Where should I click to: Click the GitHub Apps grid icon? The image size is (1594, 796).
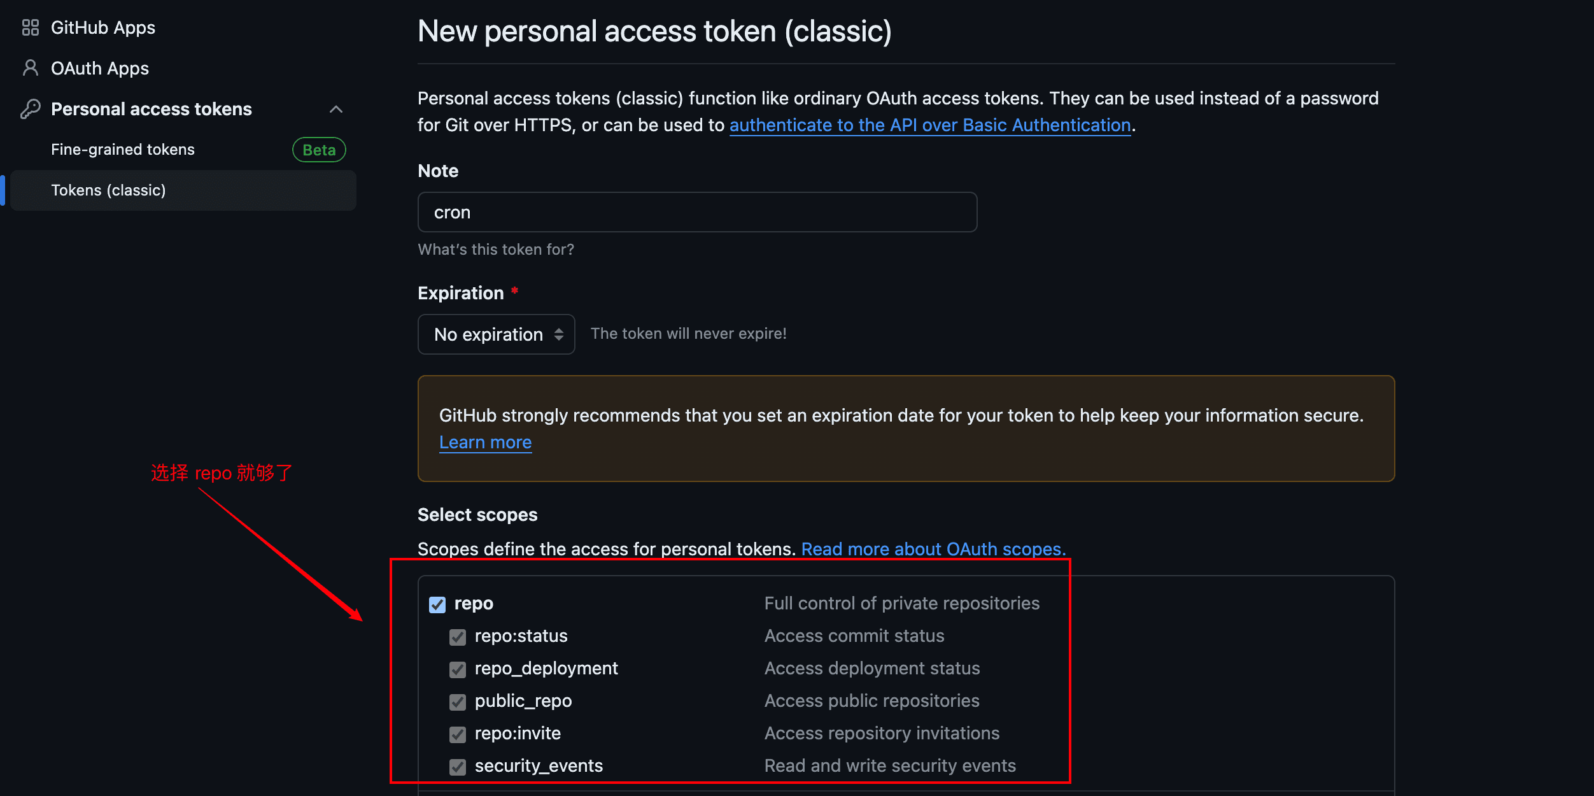click(x=30, y=27)
